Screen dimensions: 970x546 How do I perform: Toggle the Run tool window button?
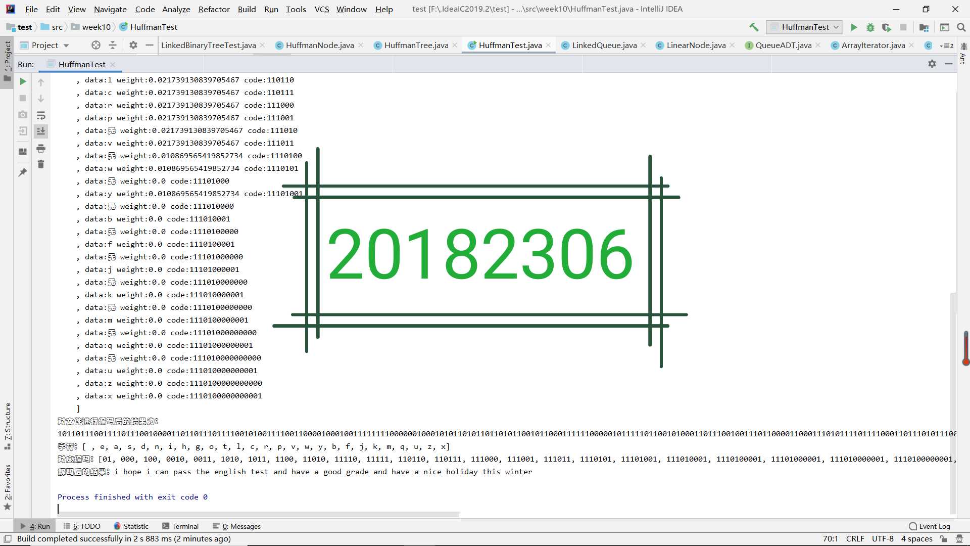[35, 526]
